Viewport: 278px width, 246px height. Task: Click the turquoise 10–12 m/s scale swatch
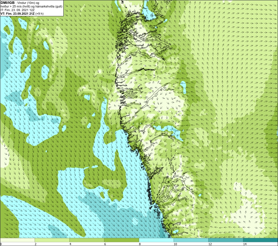(x=191, y=240)
